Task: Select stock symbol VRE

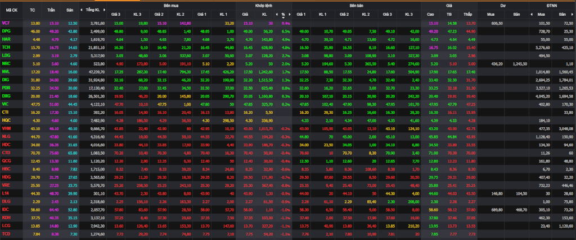Action: (x=6, y=184)
